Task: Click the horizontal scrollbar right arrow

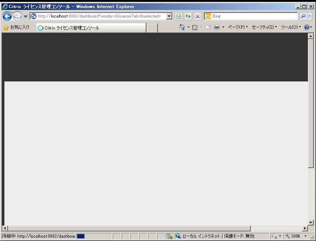Action: tap(305, 228)
